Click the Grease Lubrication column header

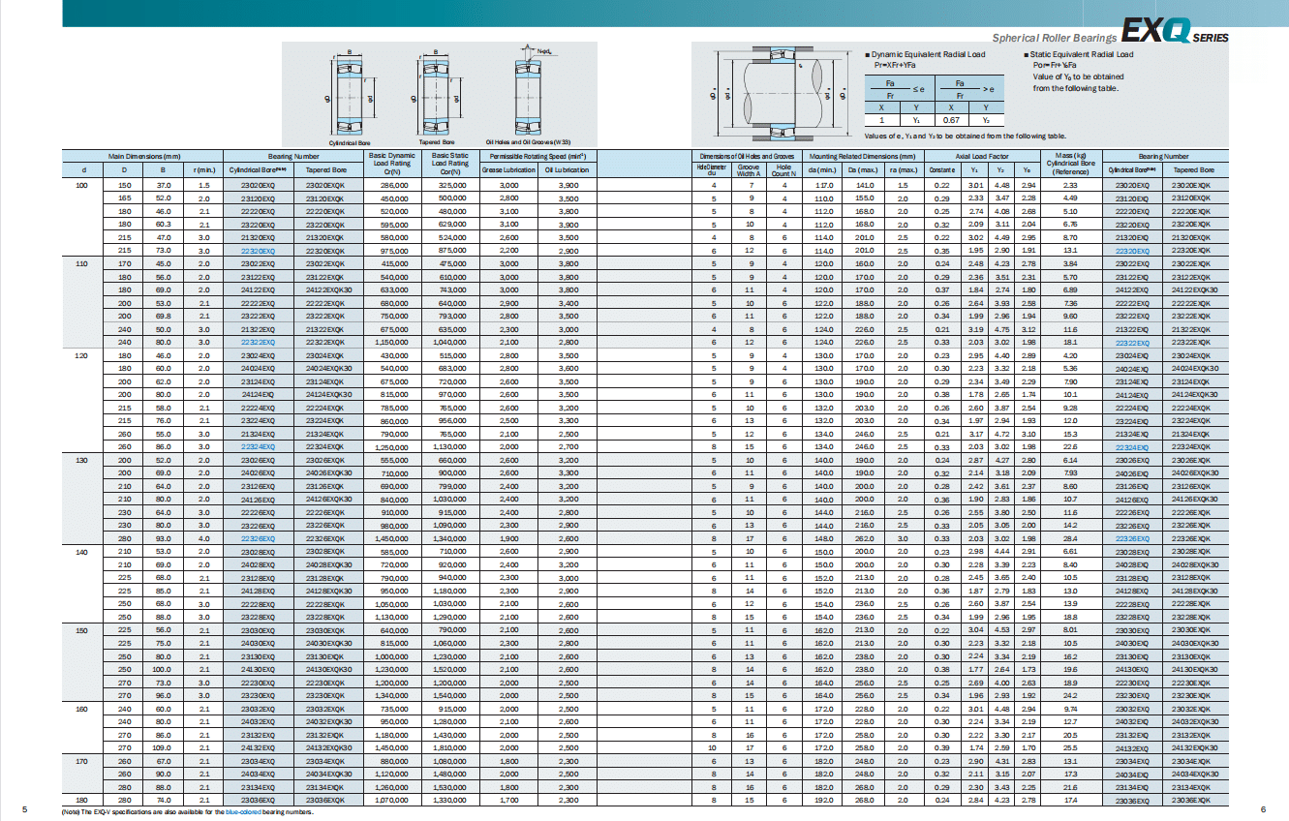point(508,170)
